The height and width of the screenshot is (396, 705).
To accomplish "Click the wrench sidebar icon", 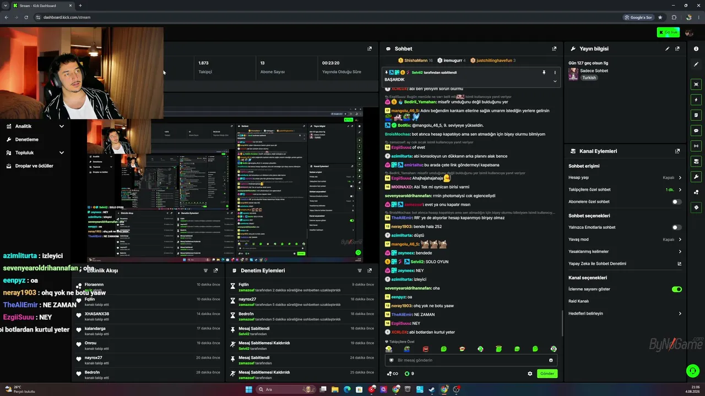I will click(x=696, y=177).
